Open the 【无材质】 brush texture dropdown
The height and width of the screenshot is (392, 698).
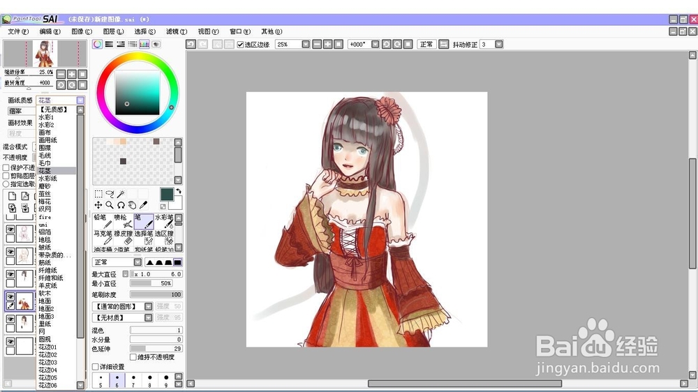(x=148, y=317)
